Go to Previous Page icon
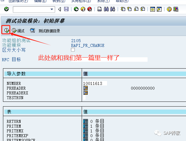The height and width of the screenshot is (141, 186). (129, 9)
